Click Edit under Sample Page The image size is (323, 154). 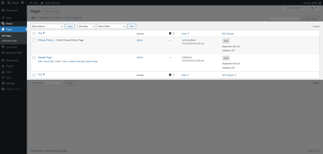(40, 61)
